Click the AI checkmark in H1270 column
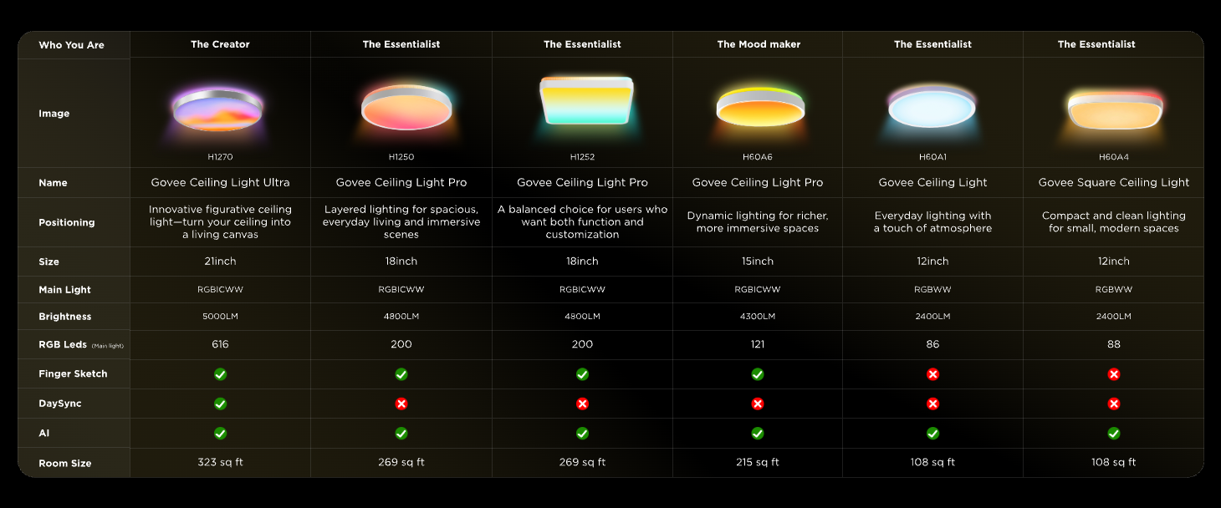Screen dimensions: 1221x508 [x=220, y=434]
